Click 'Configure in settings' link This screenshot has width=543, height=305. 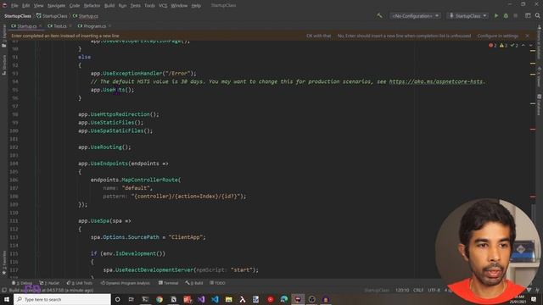click(498, 36)
